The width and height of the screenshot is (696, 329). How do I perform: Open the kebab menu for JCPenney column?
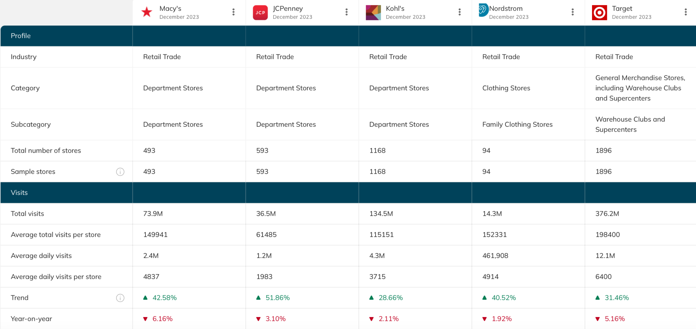tap(346, 12)
